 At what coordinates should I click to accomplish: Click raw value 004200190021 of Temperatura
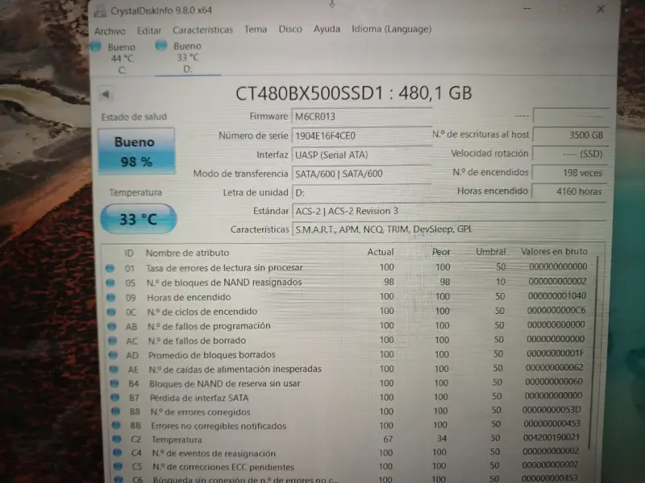(551, 437)
